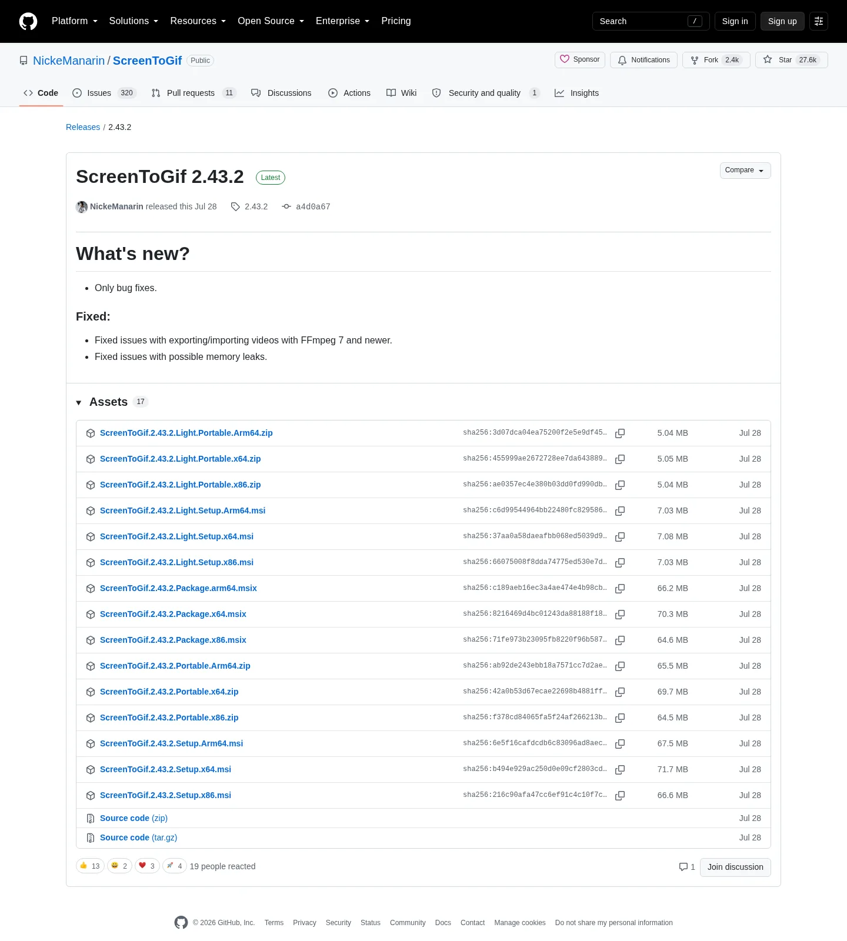
Task: Open the footer Manage cookies link
Action: (520, 923)
